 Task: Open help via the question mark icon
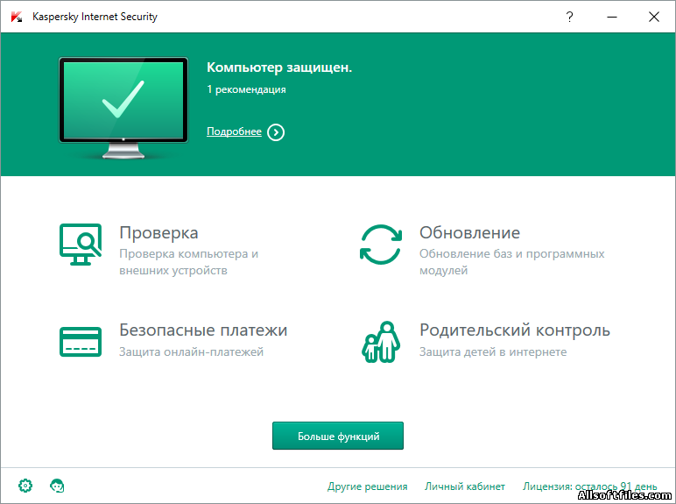coord(569,17)
